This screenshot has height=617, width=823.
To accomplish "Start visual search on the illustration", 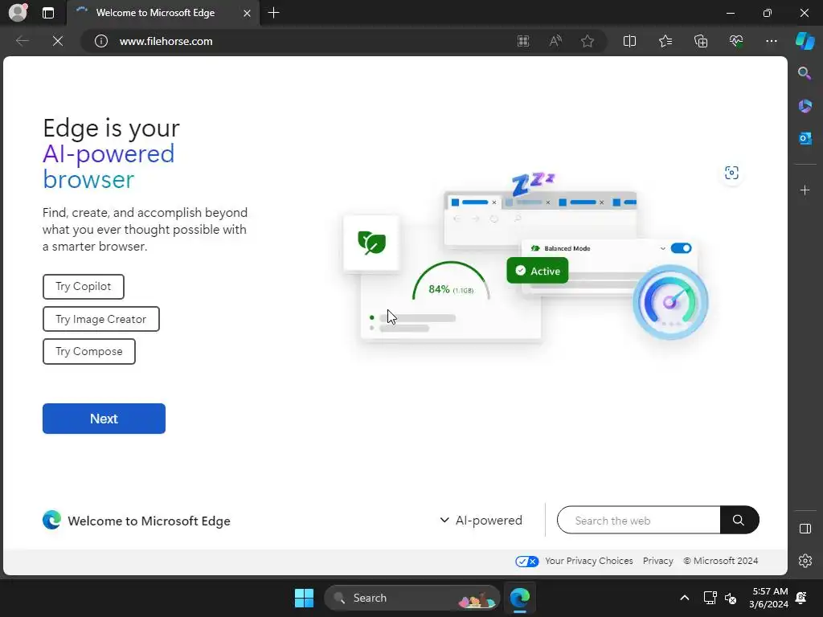I will coord(731,173).
